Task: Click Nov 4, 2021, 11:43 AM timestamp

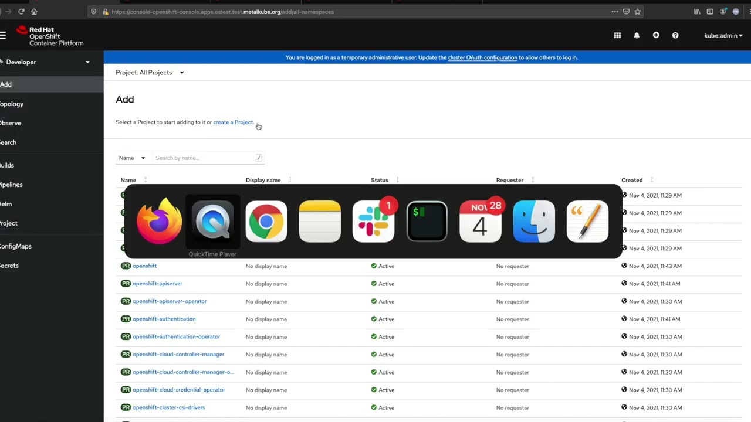Action: point(655,266)
